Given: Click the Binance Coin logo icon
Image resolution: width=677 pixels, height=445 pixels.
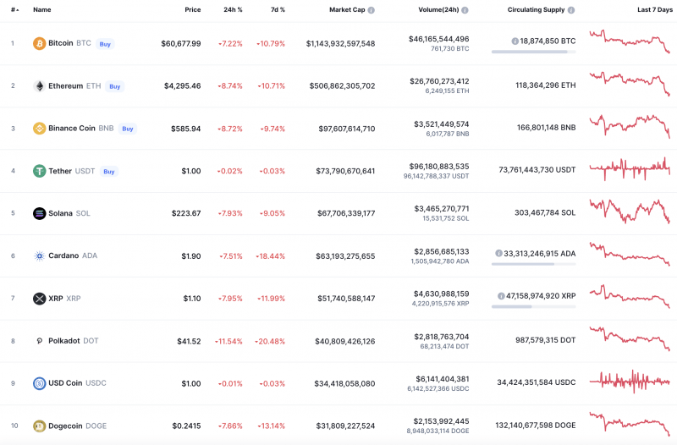Looking at the screenshot, I should click(x=39, y=129).
